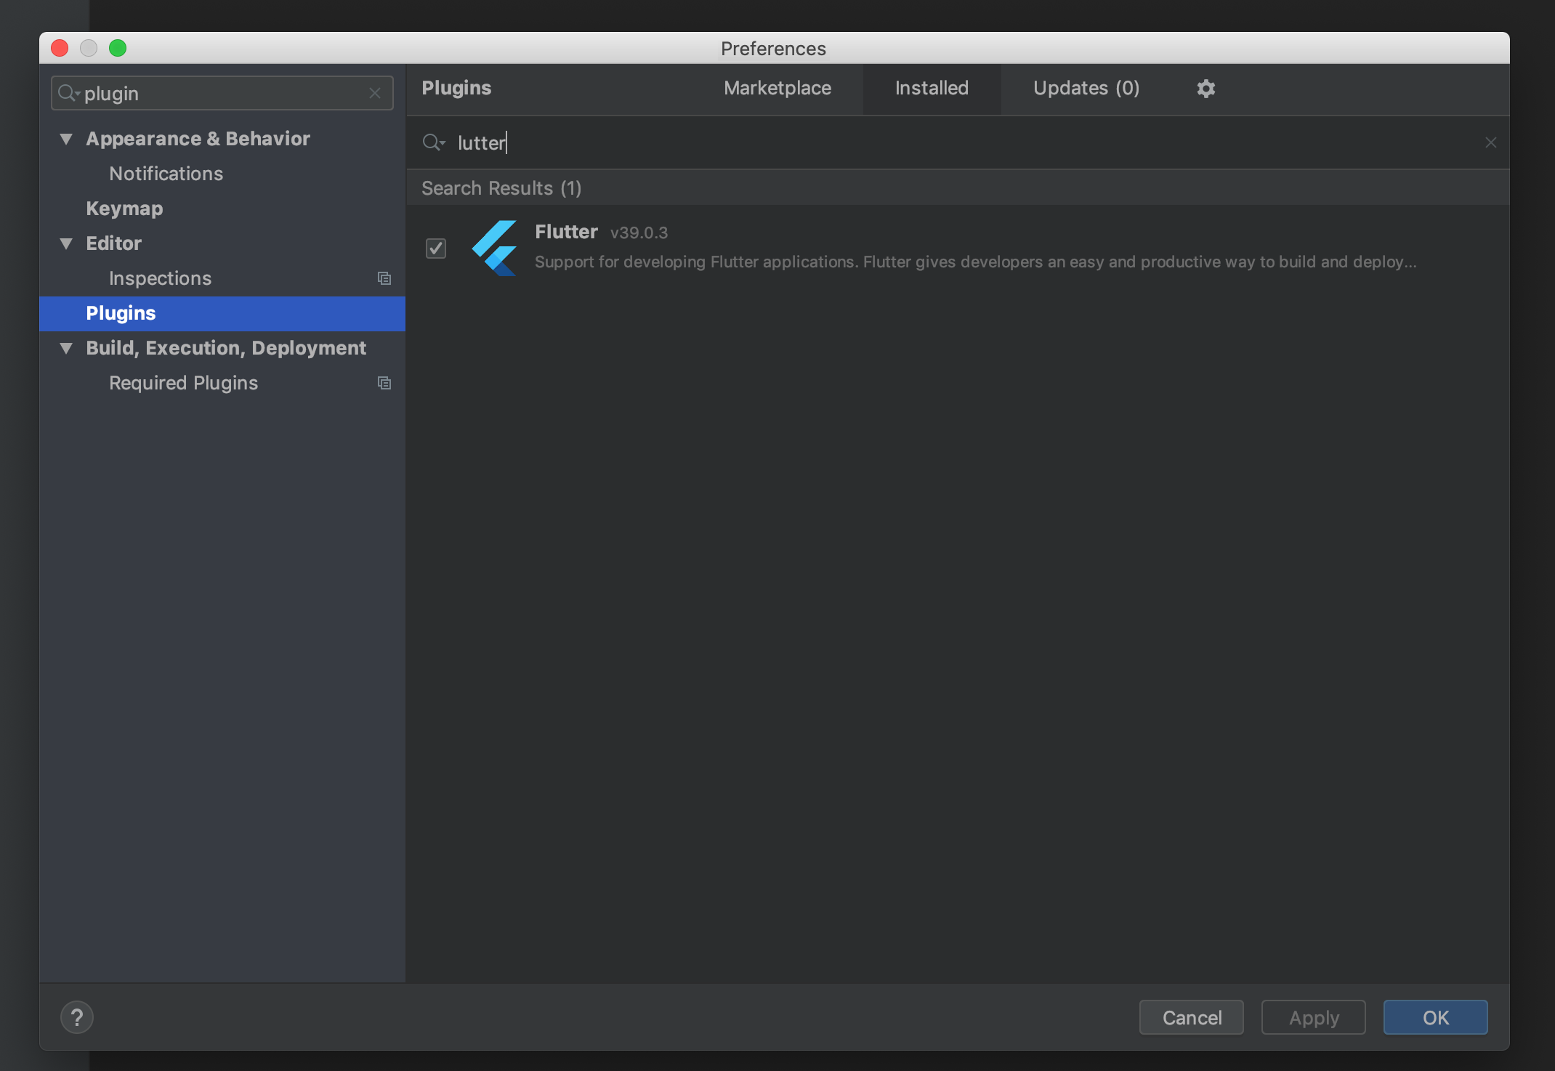The width and height of the screenshot is (1555, 1071).
Task: Select the Editor category label
Action: click(x=113, y=243)
